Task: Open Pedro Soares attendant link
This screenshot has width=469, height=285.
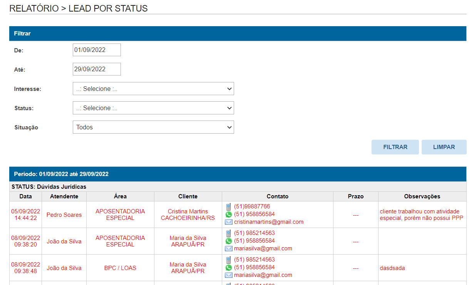Action: [64, 215]
